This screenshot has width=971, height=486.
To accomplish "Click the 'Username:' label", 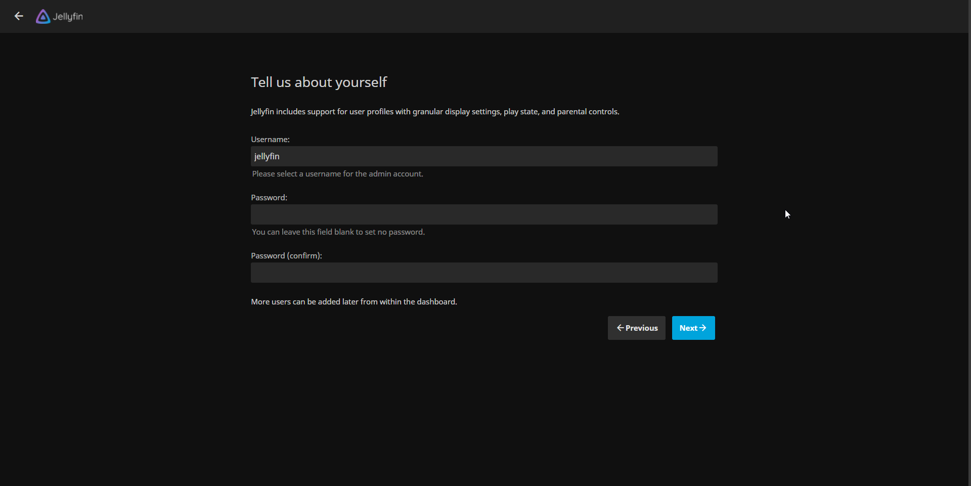I will pyautogui.click(x=270, y=140).
